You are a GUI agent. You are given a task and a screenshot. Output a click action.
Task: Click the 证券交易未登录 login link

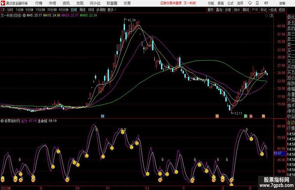[171, 3]
